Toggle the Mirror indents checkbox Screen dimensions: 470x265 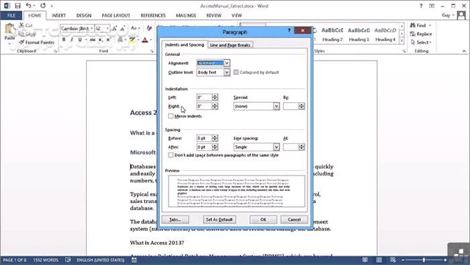tap(171, 116)
